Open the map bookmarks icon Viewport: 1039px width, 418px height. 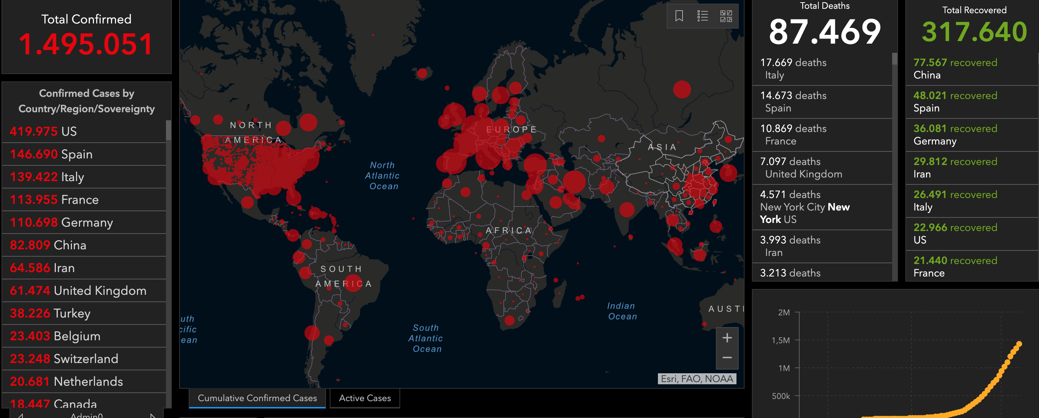[679, 16]
